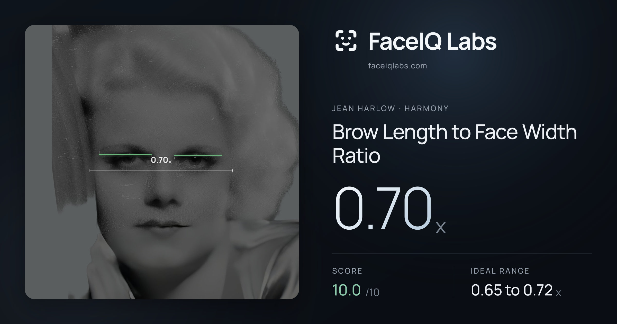617x324 pixels.
Task: Select the JEAN HARLOW · HARMONY label
Action: (390, 109)
